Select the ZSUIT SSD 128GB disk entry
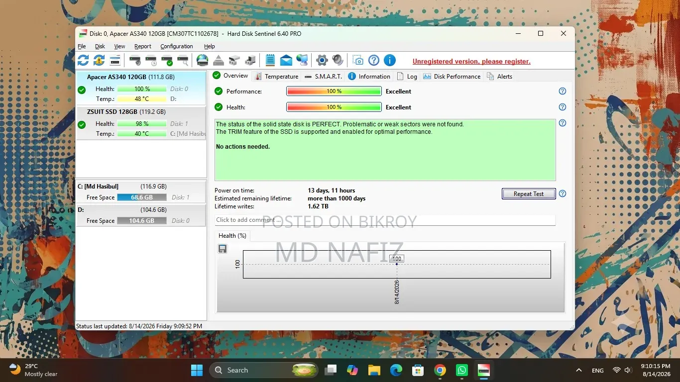This screenshot has width=680, height=382. [141, 123]
